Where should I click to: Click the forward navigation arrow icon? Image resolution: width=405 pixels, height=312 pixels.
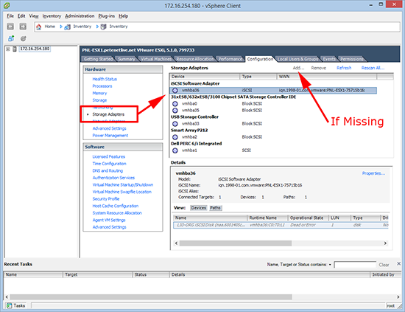coord(23,27)
